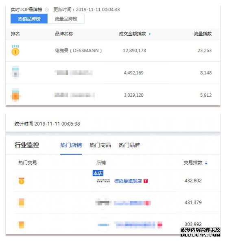The height and width of the screenshot is (241, 225).
Task: Click the 更新时间 timestamp text
Action: point(87,9)
